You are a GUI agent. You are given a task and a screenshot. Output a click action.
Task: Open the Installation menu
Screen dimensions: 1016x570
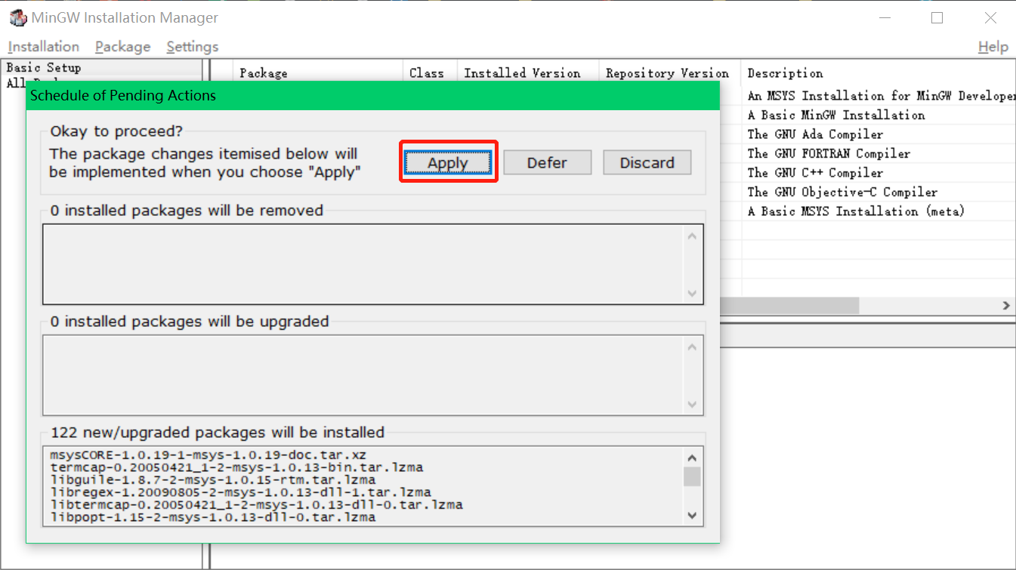pyautogui.click(x=43, y=46)
